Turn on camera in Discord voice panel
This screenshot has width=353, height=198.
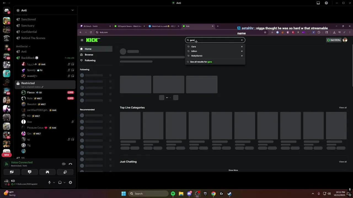coord(12,172)
